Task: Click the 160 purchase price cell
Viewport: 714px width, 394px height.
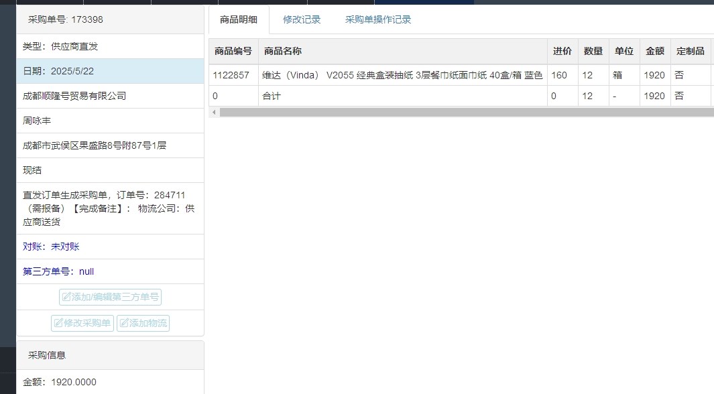Action: pyautogui.click(x=562, y=75)
